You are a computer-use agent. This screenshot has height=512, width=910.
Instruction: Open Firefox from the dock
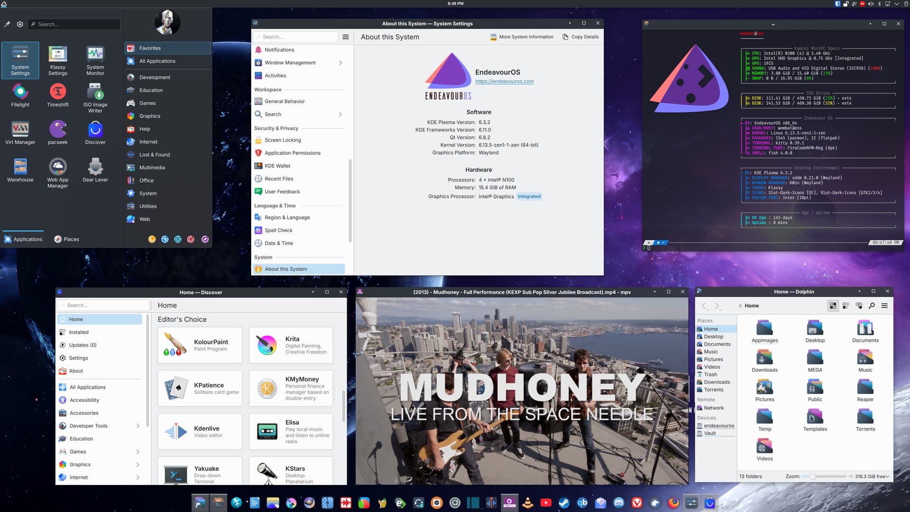(x=673, y=503)
